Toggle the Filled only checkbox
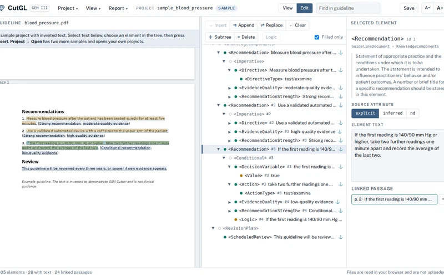 pyautogui.click(x=317, y=37)
